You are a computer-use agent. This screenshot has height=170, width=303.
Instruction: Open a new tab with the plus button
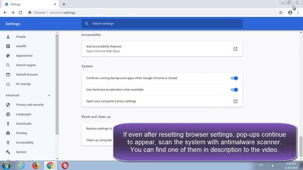tap(64, 4)
